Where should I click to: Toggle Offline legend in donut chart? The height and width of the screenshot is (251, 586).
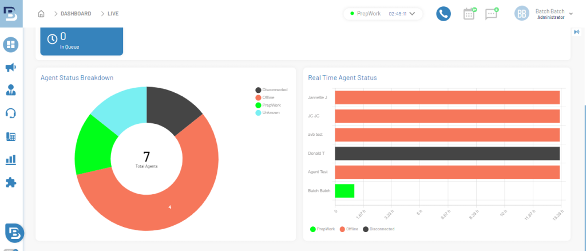pyautogui.click(x=264, y=97)
